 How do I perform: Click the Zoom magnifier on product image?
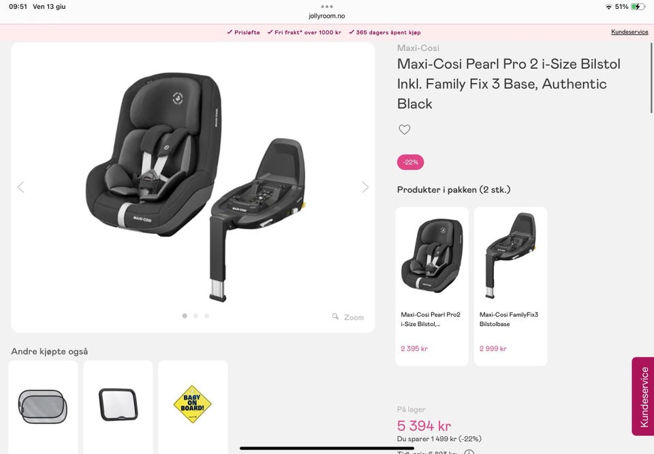(x=348, y=317)
